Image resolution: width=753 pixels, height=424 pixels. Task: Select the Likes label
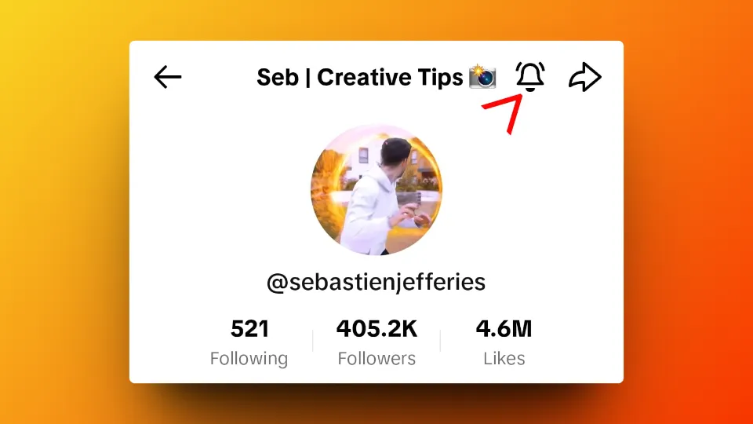click(x=504, y=359)
